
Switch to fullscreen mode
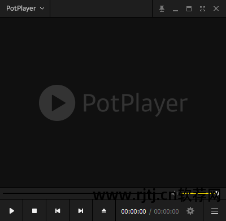[202, 8]
